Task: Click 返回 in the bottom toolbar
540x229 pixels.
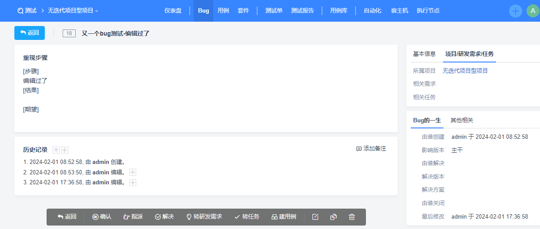Action: coord(67,217)
